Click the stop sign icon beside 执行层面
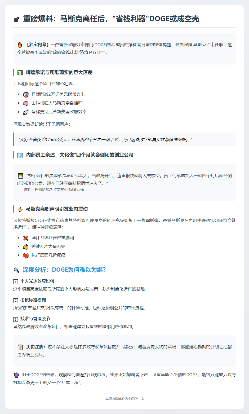The height and width of the screenshot is (414, 249). click(x=26, y=256)
